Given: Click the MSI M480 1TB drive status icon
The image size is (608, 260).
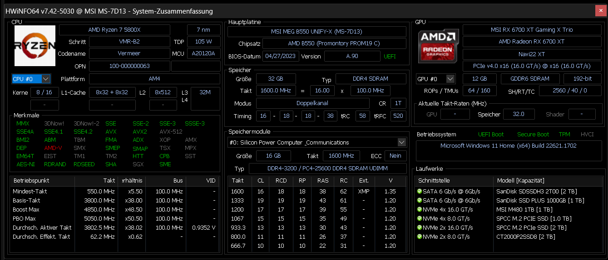Looking at the screenshot, I should (419, 209).
